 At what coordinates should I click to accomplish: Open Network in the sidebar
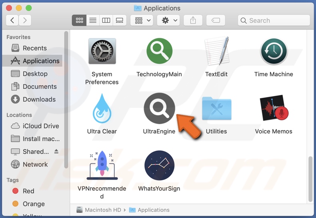(32, 164)
